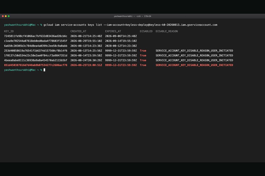The width and height of the screenshot is (265, 176).
Task: Click red USER_INITIATED disable reason in 851d4503 row
Action: tap(194, 65)
